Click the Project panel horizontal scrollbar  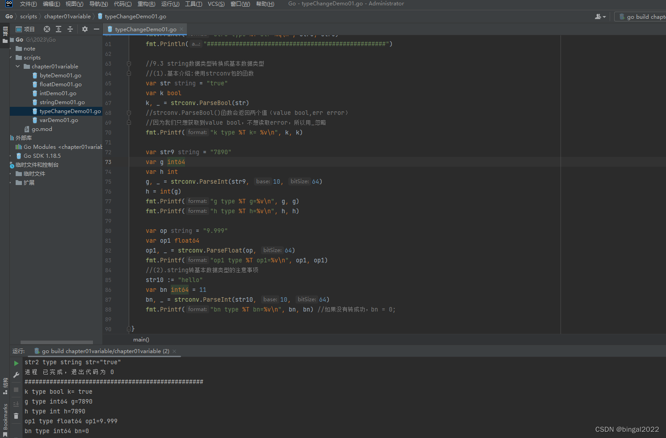point(56,342)
